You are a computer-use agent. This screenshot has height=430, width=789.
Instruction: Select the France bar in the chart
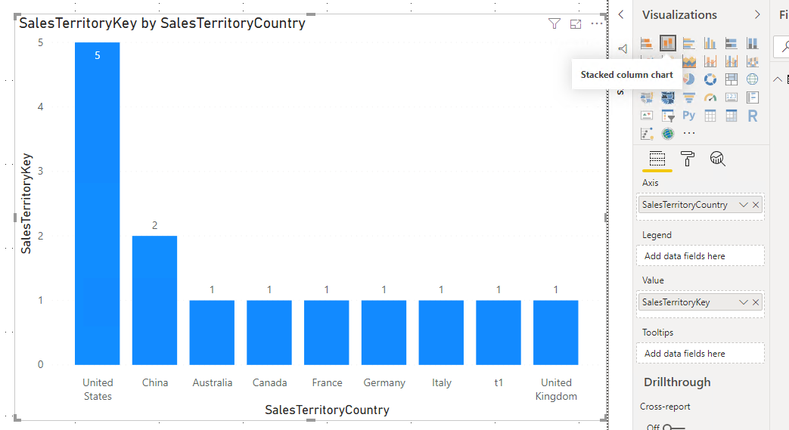pyautogui.click(x=327, y=333)
